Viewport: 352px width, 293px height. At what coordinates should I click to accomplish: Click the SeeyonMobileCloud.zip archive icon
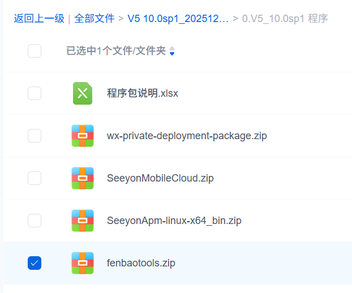point(83,178)
